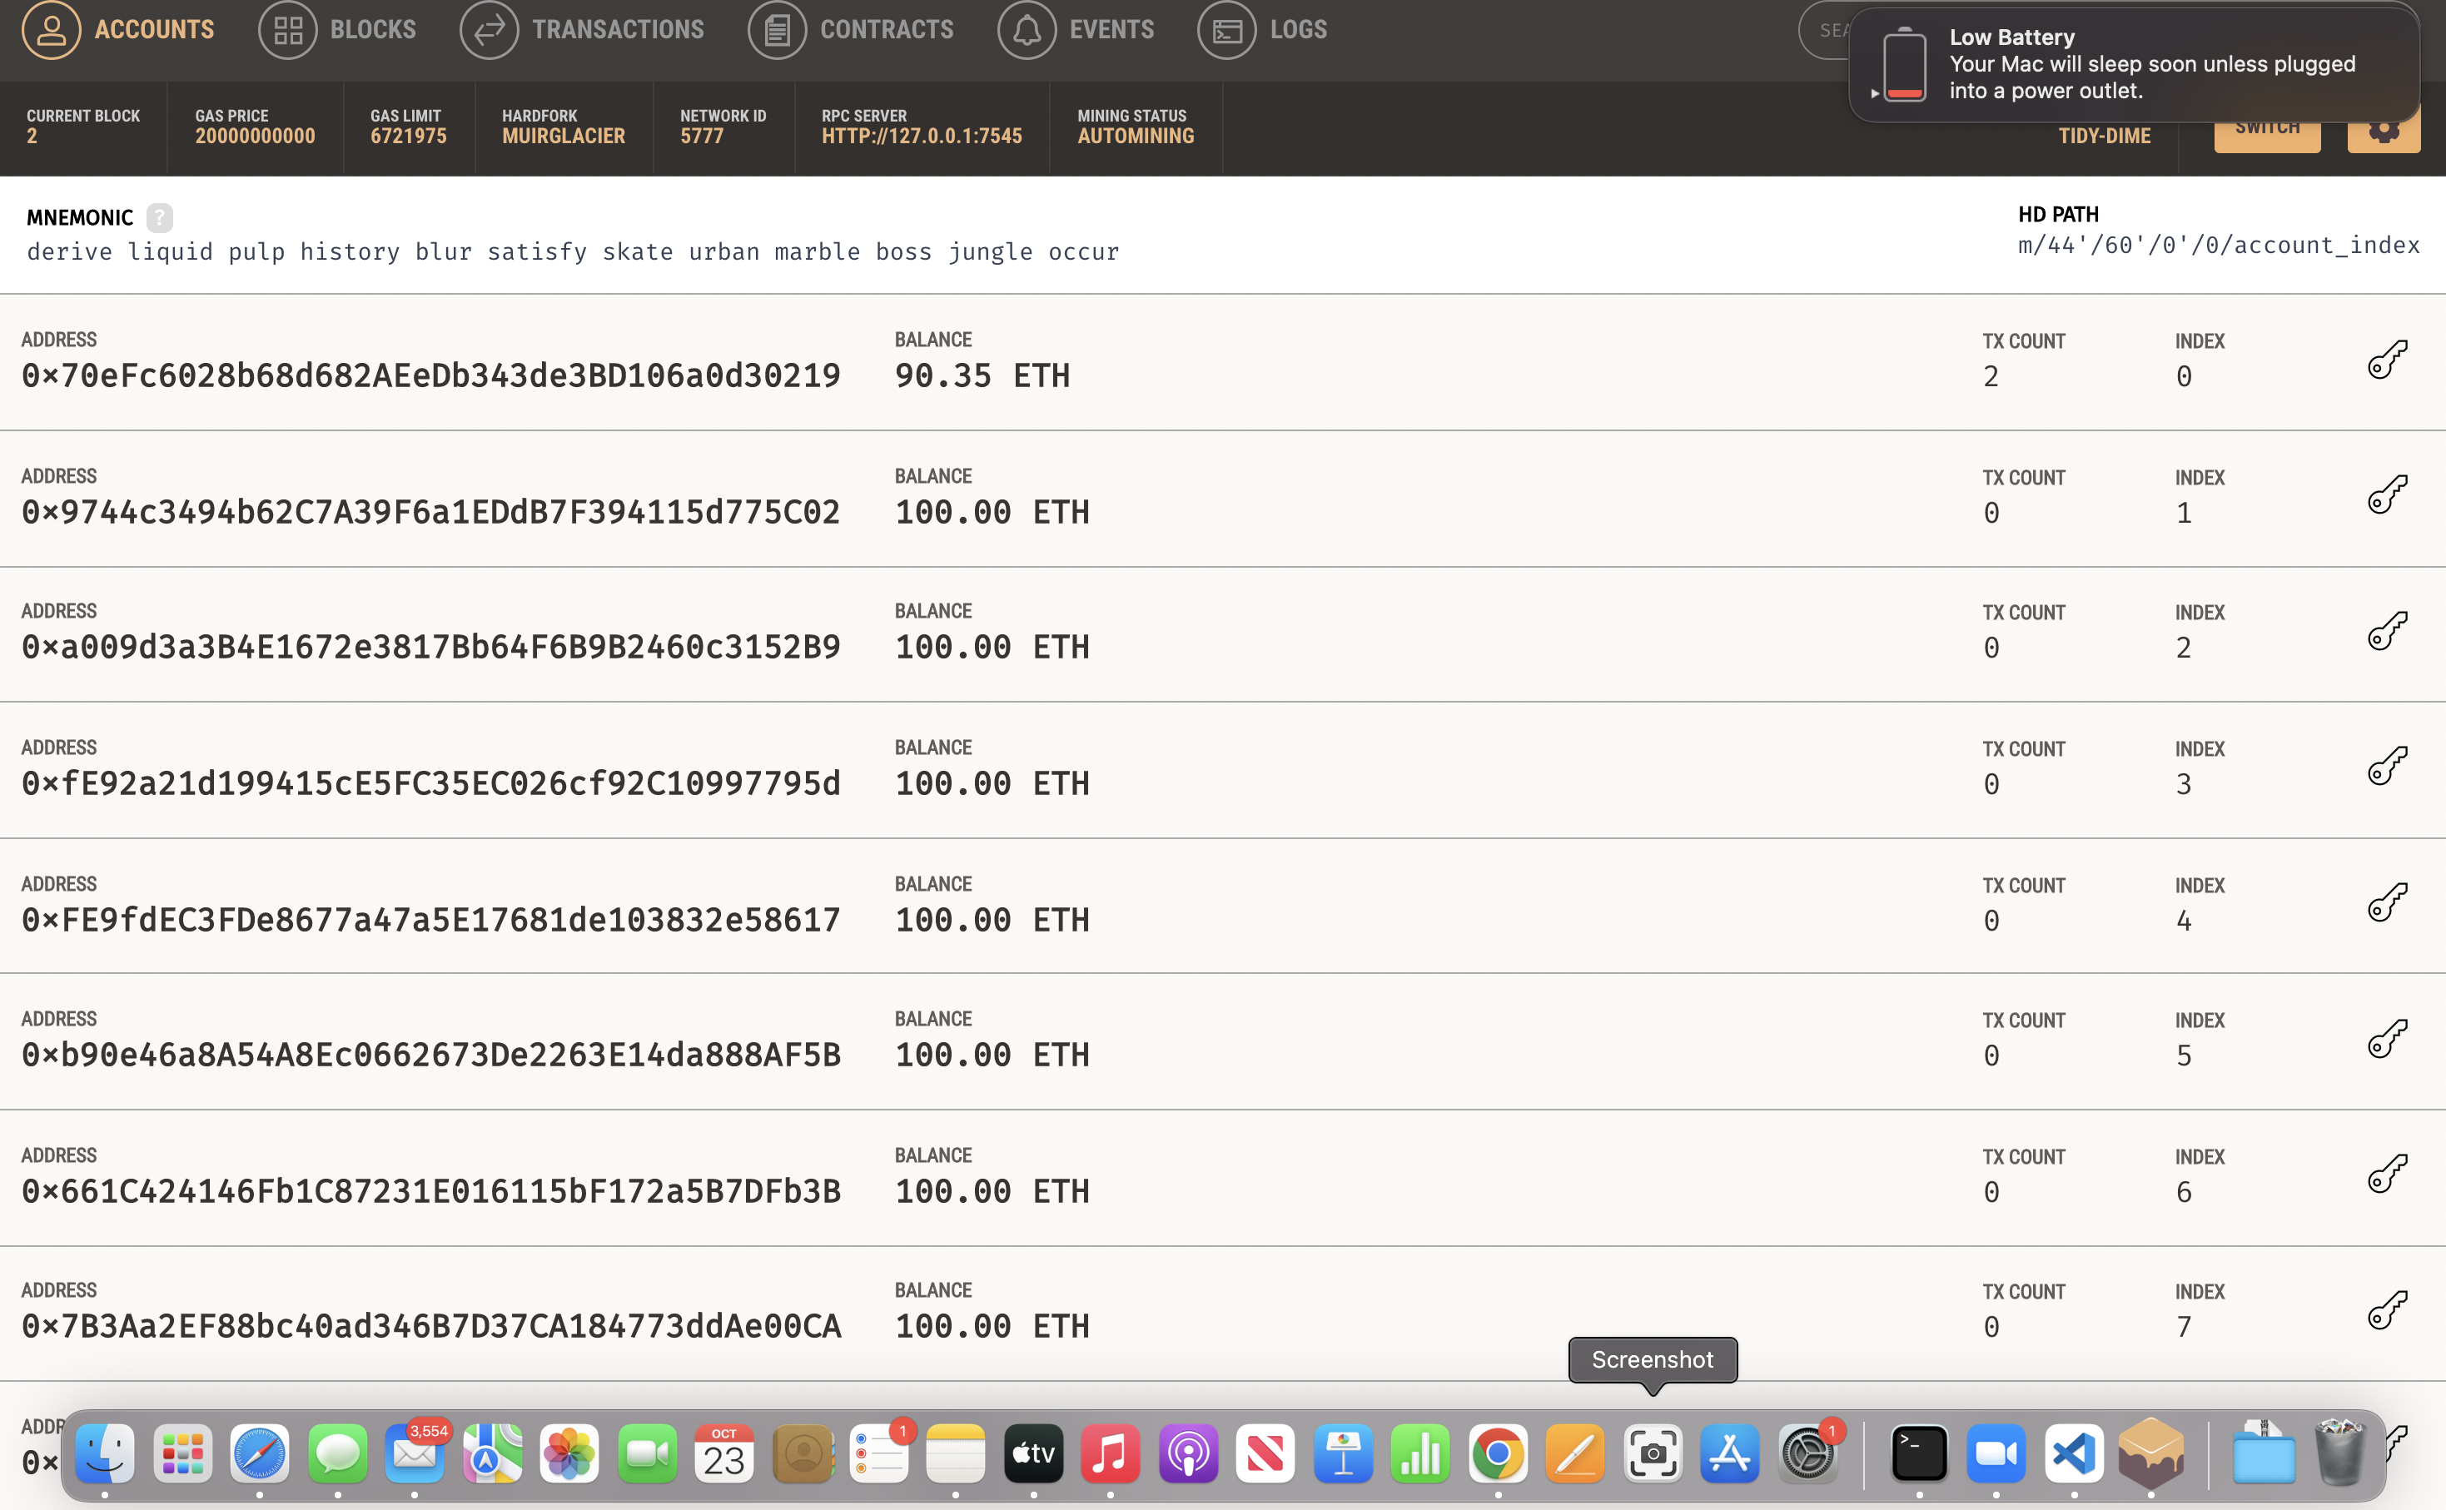
Task: Click the Ganache icon in dock
Action: coord(2150,1454)
